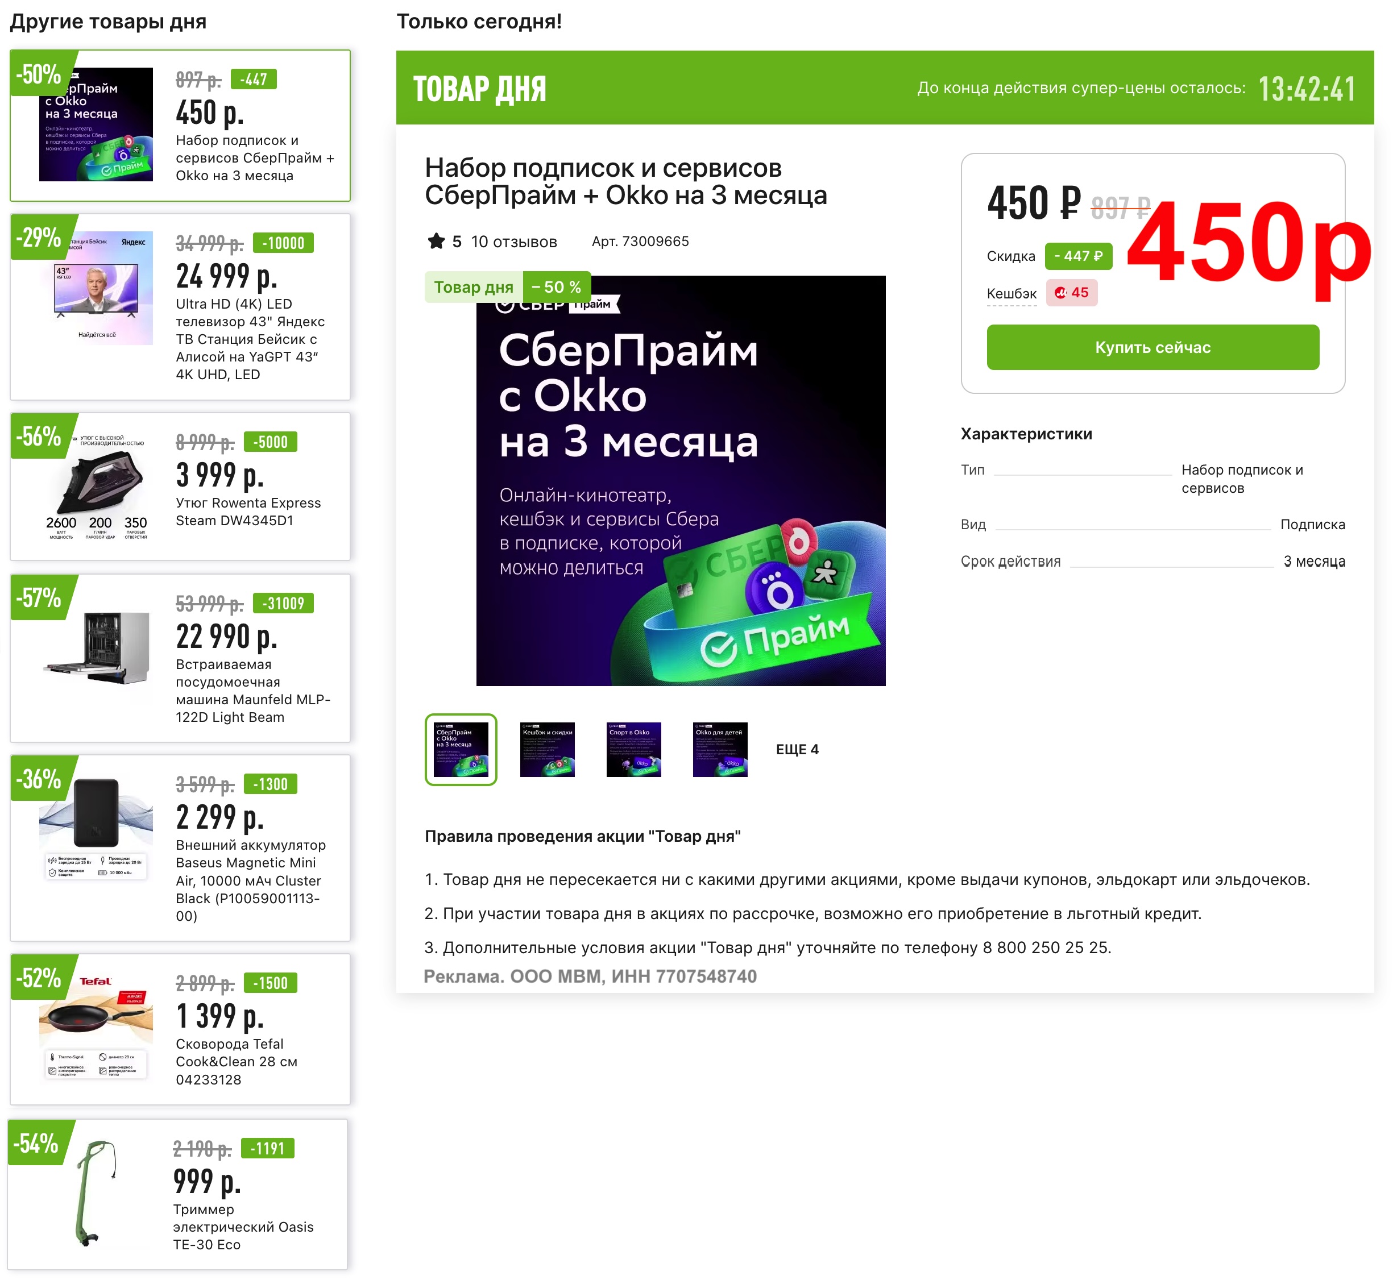
Task: Click the -29% badge on Yandex TV card
Action: point(39,238)
